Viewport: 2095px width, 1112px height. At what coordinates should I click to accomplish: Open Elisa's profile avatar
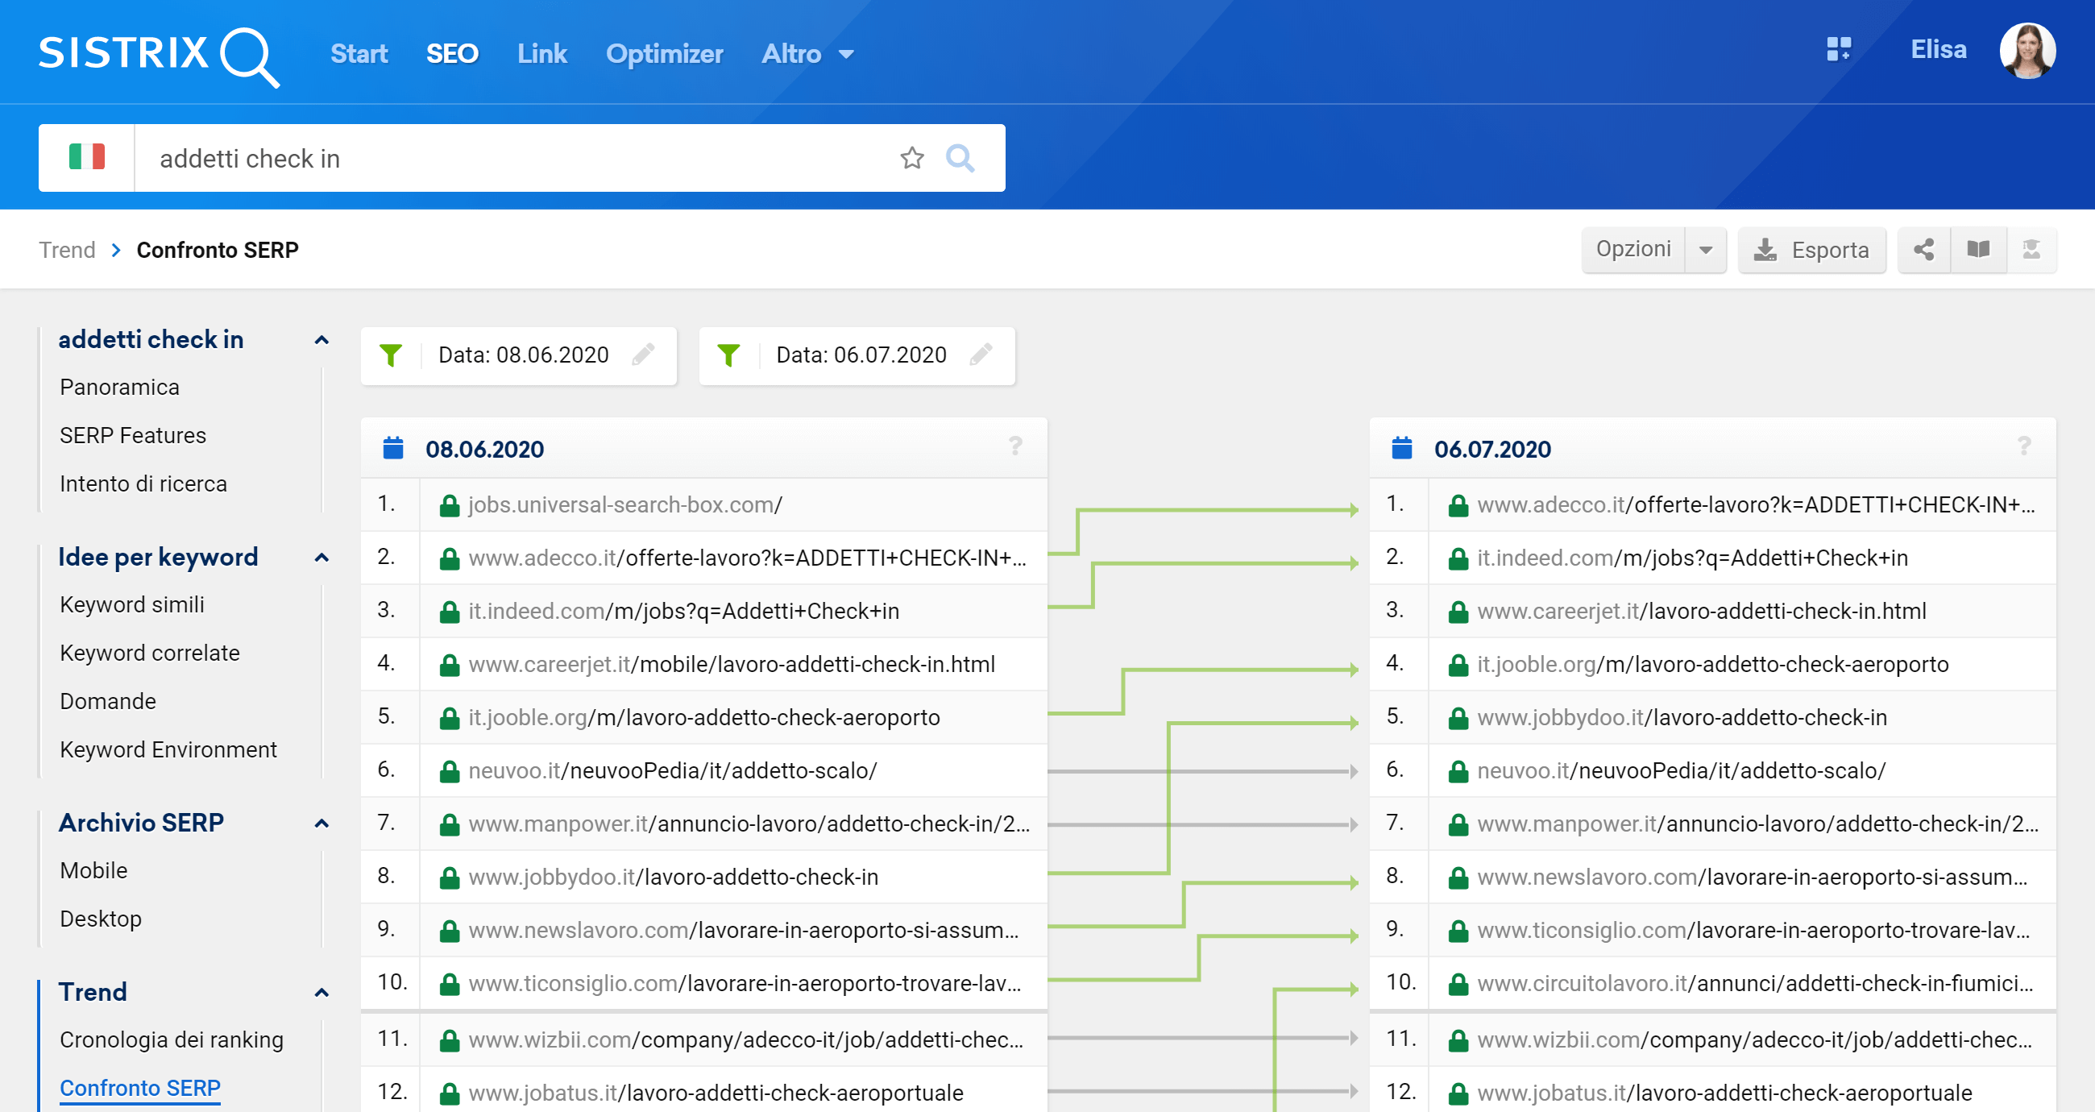pos(2027,51)
